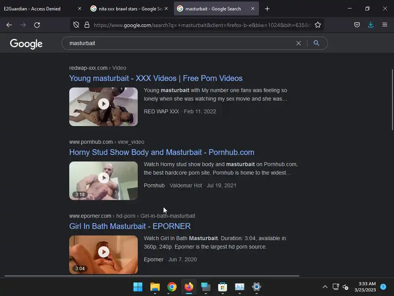
Task: Open the clock and date 3:33 AM
Action: [365, 287]
